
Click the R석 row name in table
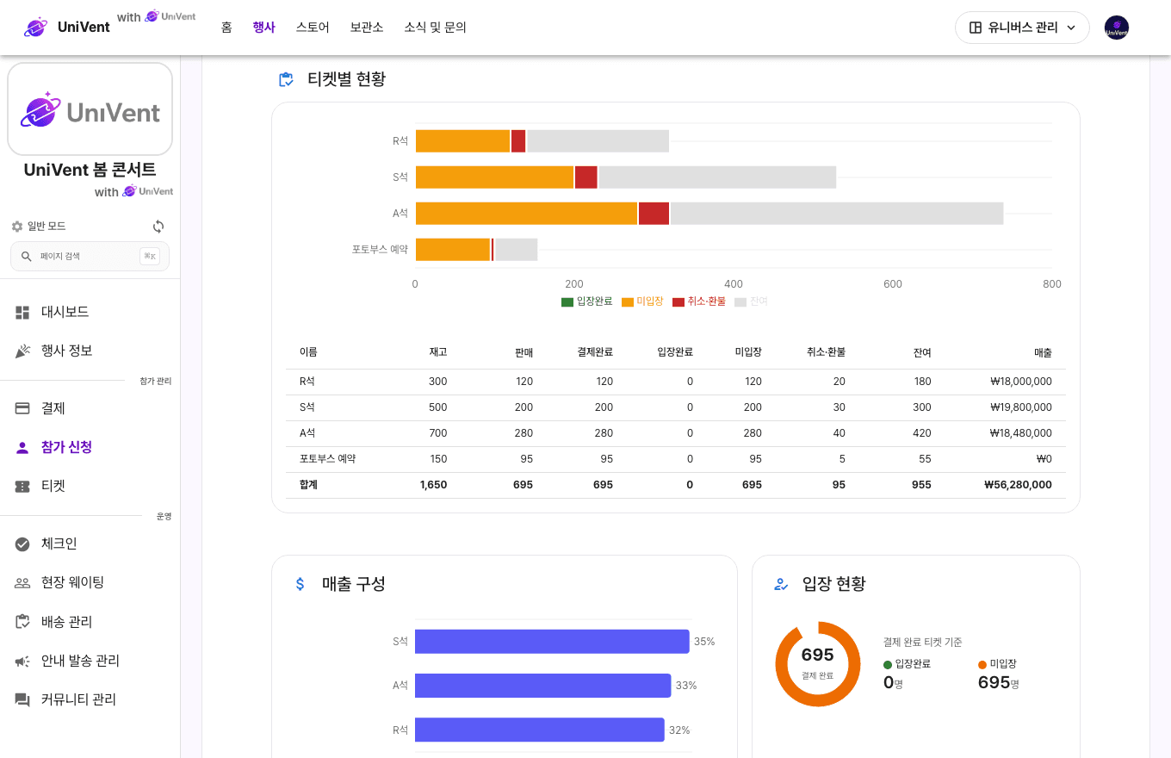[x=307, y=382]
